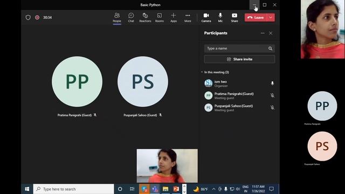Toggle the Mic in meeting toolbar
This screenshot has width=345, height=194.
[220, 18]
